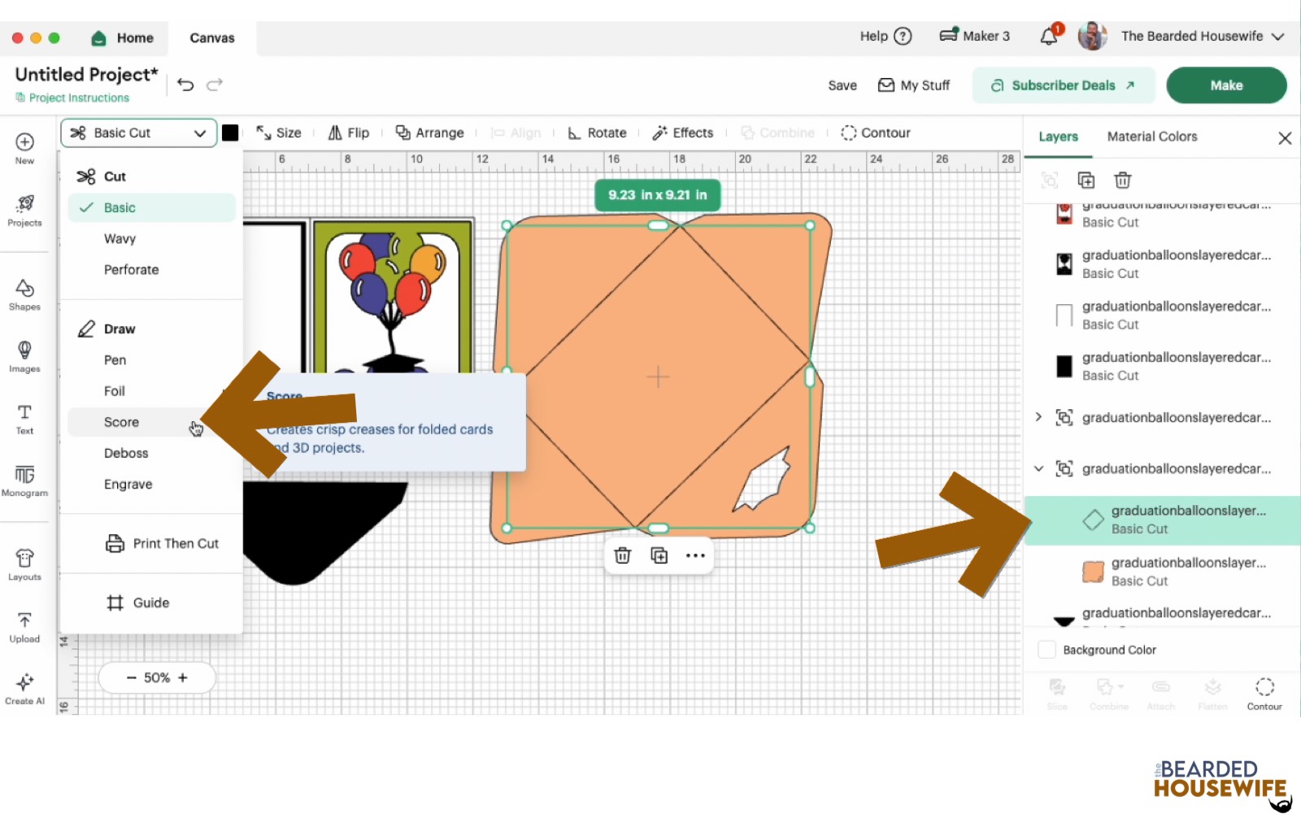The image size is (1301, 827).
Task: Click Contour in the top toolbar
Action: click(876, 133)
